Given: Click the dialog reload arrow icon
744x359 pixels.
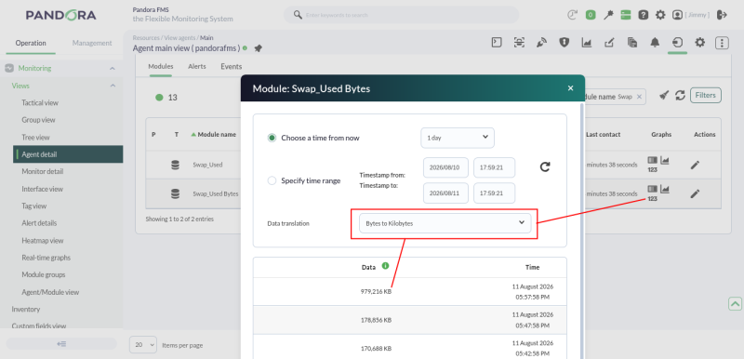Looking at the screenshot, I should [x=545, y=166].
